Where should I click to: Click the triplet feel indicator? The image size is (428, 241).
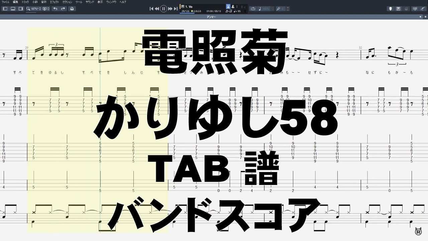tap(229, 11)
